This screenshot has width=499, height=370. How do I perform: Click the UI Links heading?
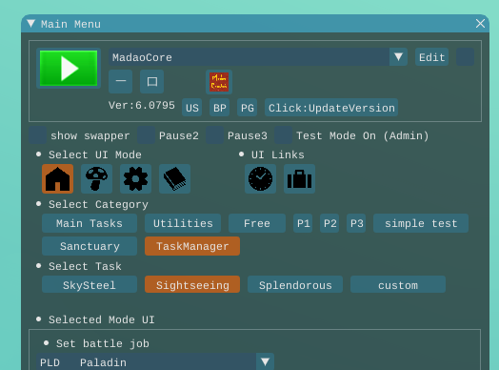(277, 154)
